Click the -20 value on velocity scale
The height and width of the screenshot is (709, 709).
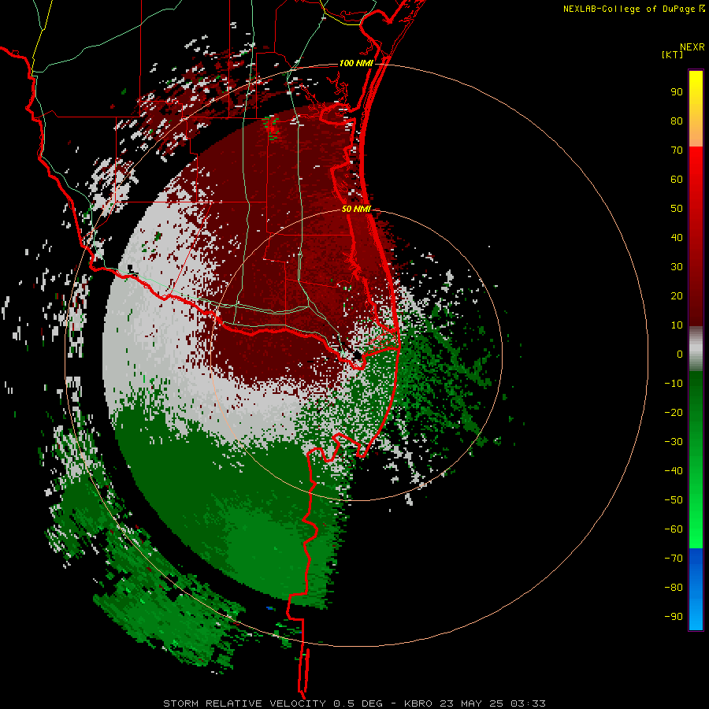coord(674,413)
